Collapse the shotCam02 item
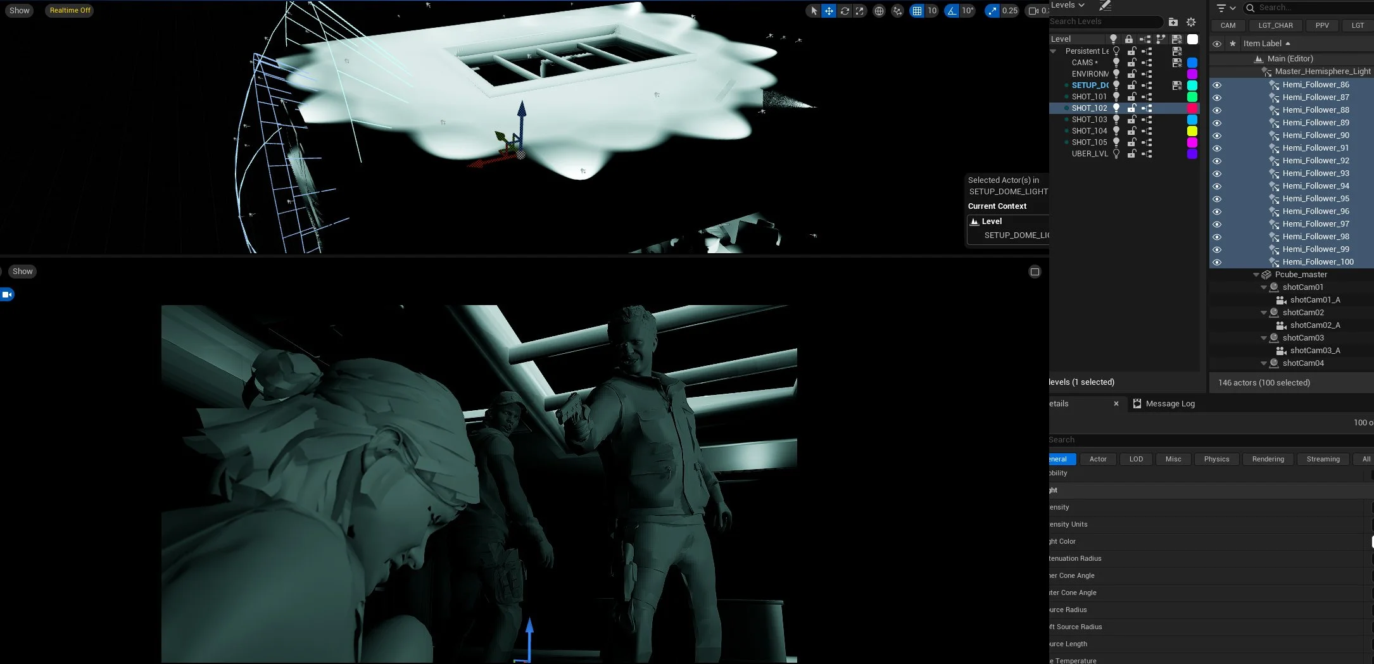 coord(1263,313)
